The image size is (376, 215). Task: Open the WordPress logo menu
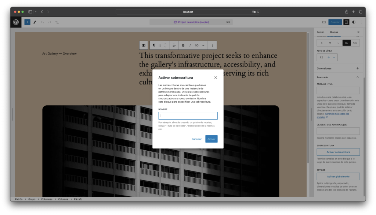pos(16,22)
